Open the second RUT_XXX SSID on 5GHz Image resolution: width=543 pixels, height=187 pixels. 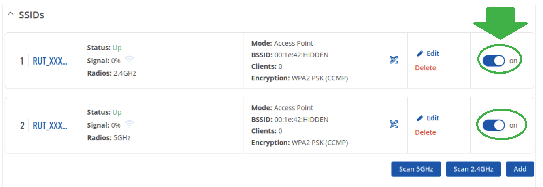pyautogui.click(x=50, y=126)
